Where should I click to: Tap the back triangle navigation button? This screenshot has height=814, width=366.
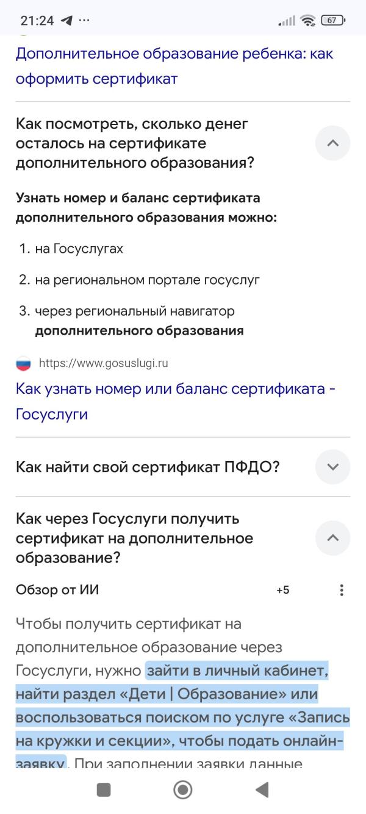coord(262,790)
